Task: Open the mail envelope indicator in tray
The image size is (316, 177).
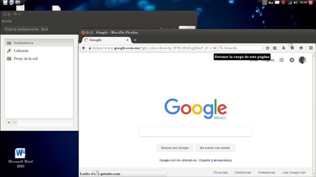Action: (277, 2)
